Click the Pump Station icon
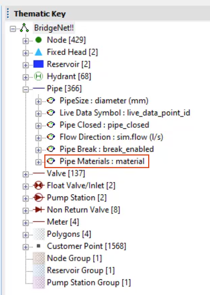The image size is (210, 295). (39, 198)
